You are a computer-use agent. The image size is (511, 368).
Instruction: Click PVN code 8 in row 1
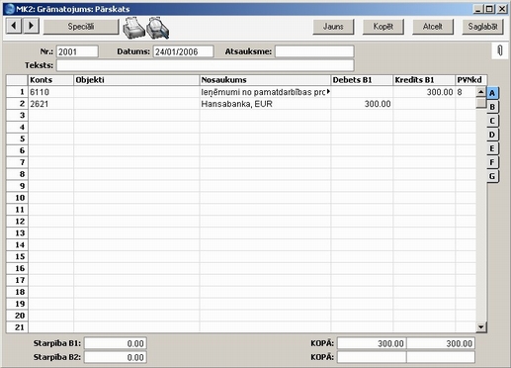click(x=466, y=92)
